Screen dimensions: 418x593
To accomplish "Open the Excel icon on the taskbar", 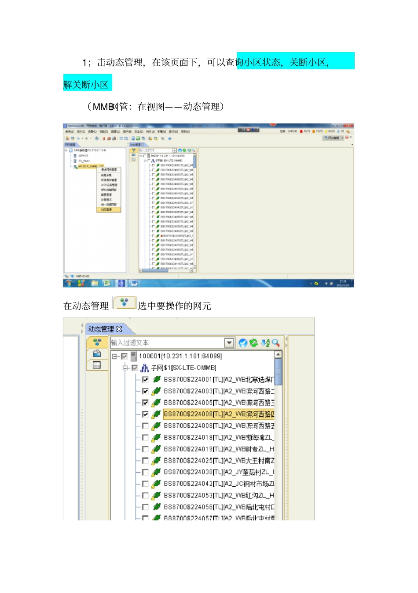I will pyautogui.click(x=107, y=283).
